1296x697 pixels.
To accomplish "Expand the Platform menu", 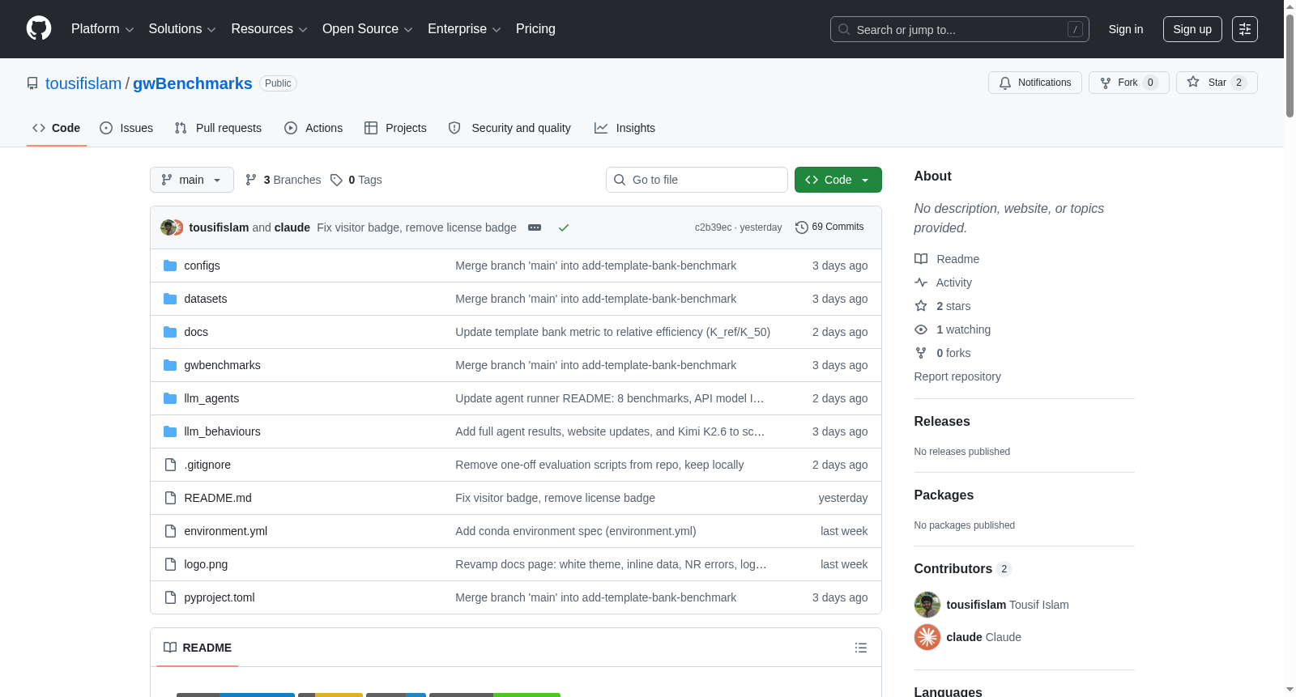I will 102,29.
